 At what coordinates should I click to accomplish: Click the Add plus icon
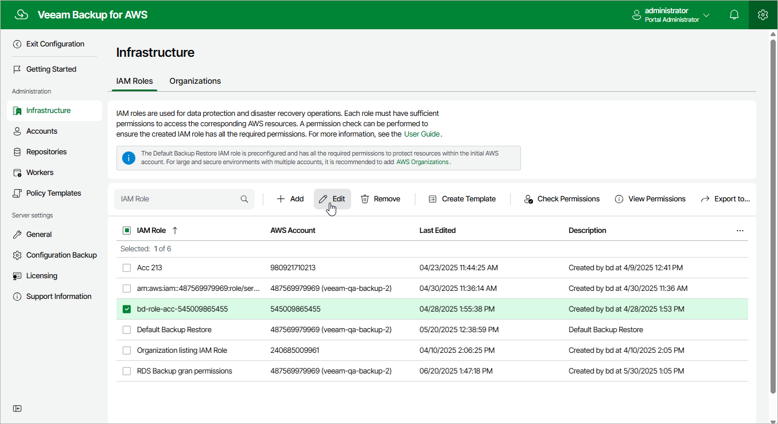coord(281,199)
